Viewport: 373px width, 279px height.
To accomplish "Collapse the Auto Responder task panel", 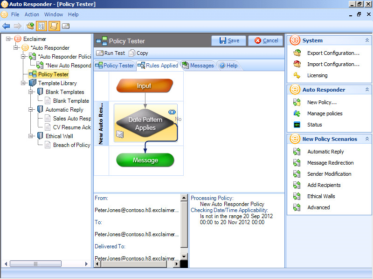I will tap(367, 90).
